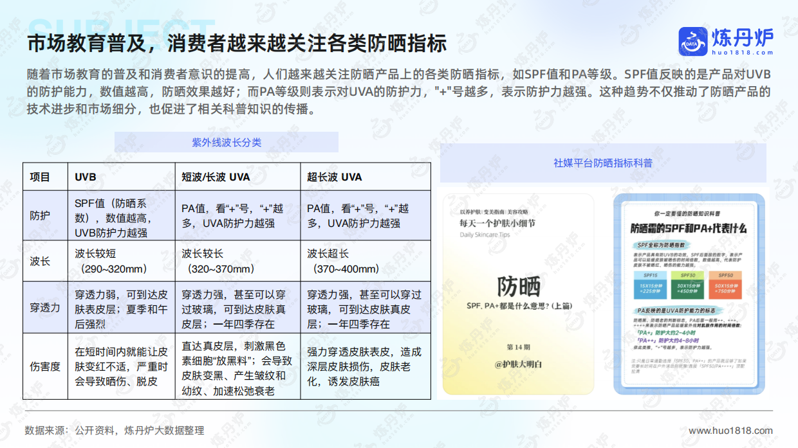This screenshot has height=448, width=798.
Task: Open the www.huo1818.com footer link
Action: point(730,431)
